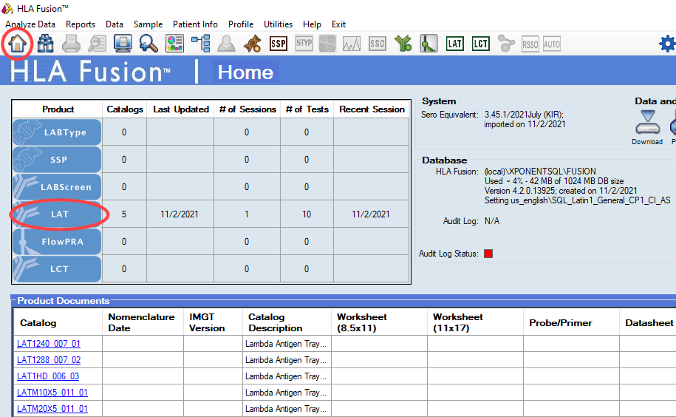Open the Sample menu
The height and width of the screenshot is (417, 676).
click(148, 24)
